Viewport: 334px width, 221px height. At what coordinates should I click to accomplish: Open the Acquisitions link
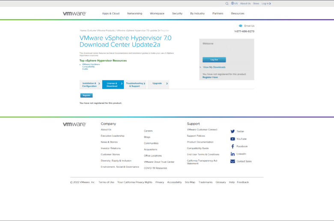pos(150,149)
